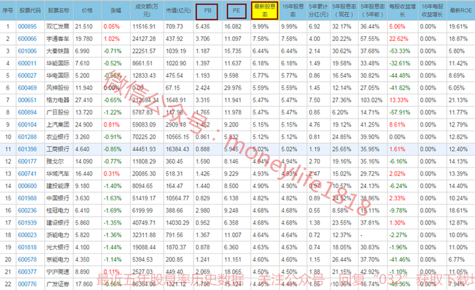The image size is (475, 290).
Task: Sort by the 涨幅 column header
Action: (116, 11)
